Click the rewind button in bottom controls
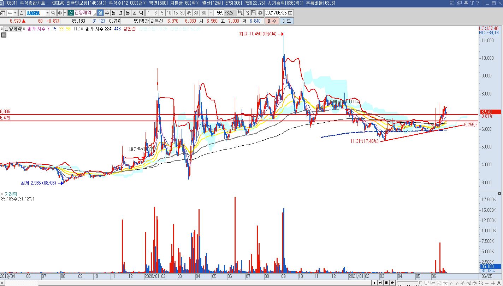Screen dimensions: 503x286 pos(380,283)
